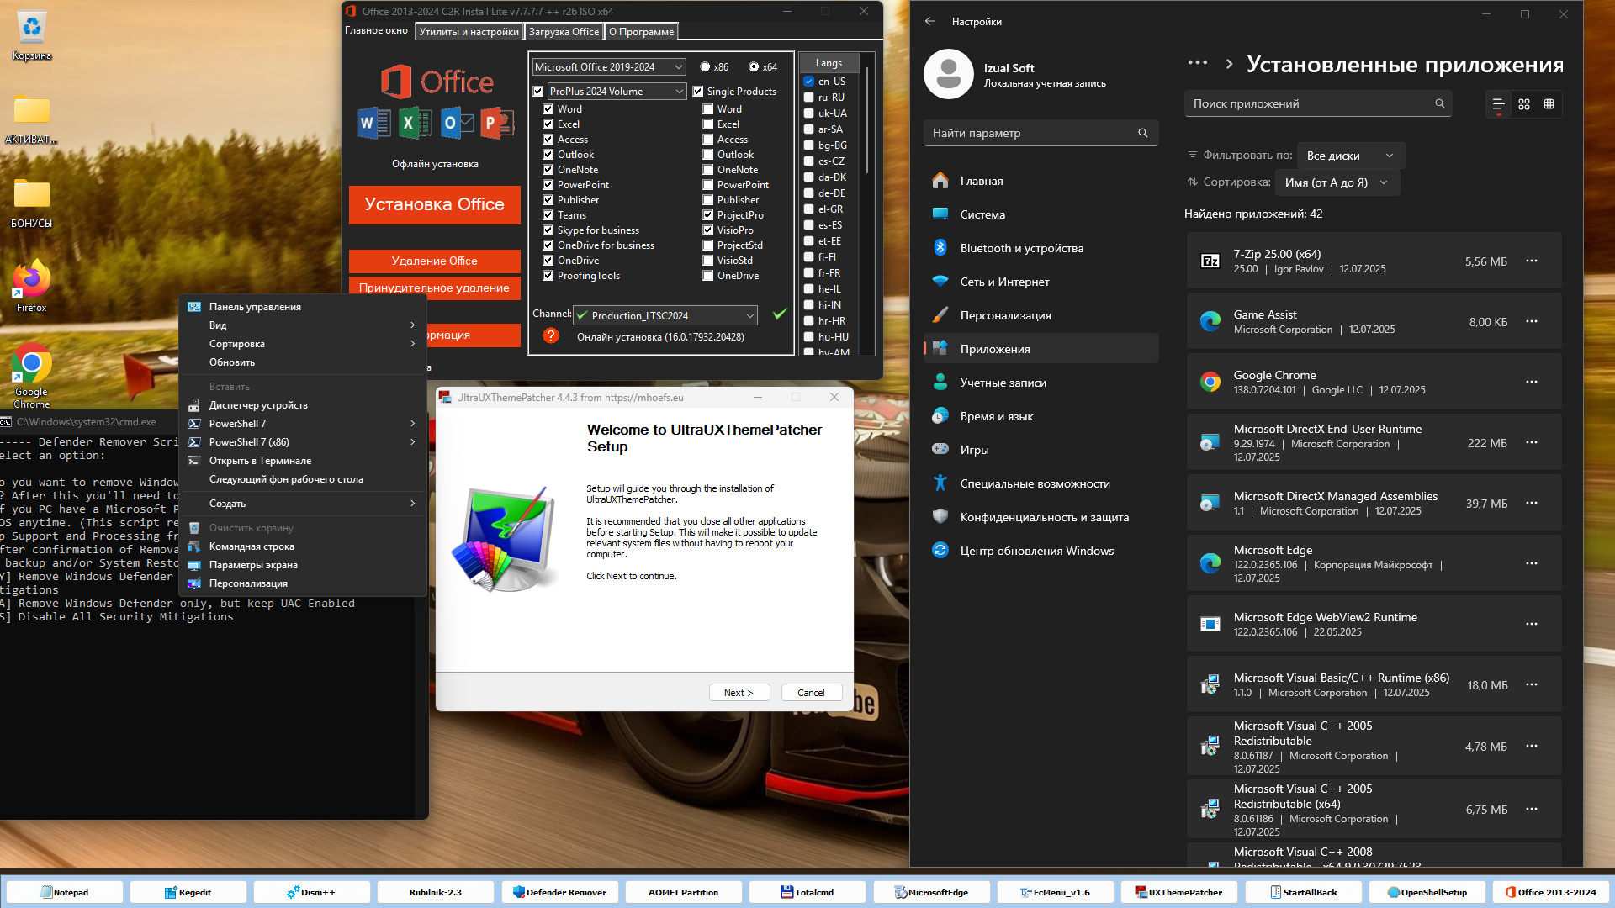Click the Izual Soft account avatar
1615x908 pixels.
point(948,74)
